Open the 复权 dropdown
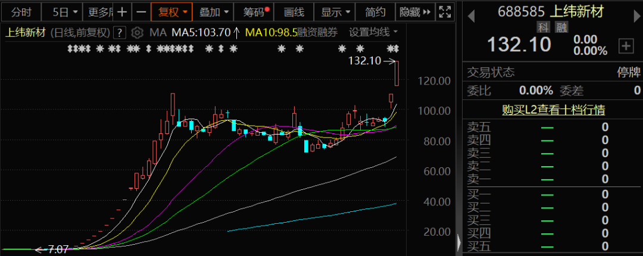Image resolution: width=643 pixels, height=256 pixels. [172, 11]
